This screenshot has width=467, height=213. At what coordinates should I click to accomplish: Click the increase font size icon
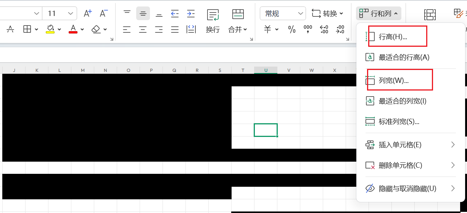[88, 14]
